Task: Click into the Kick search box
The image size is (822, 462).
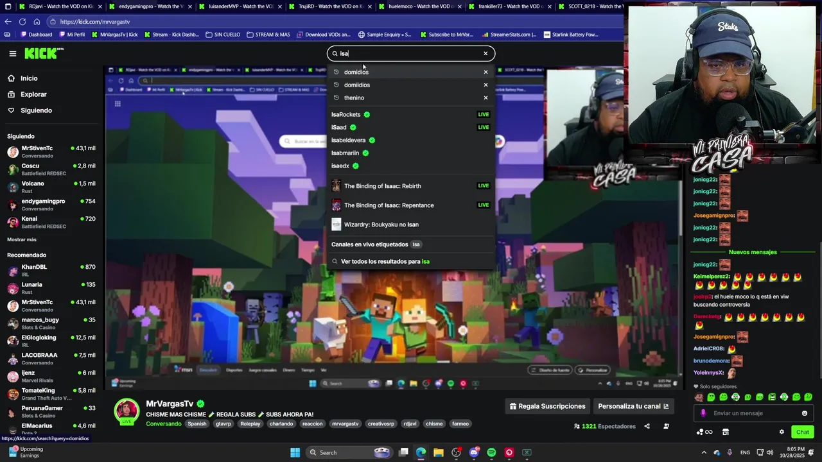Action: (410, 54)
